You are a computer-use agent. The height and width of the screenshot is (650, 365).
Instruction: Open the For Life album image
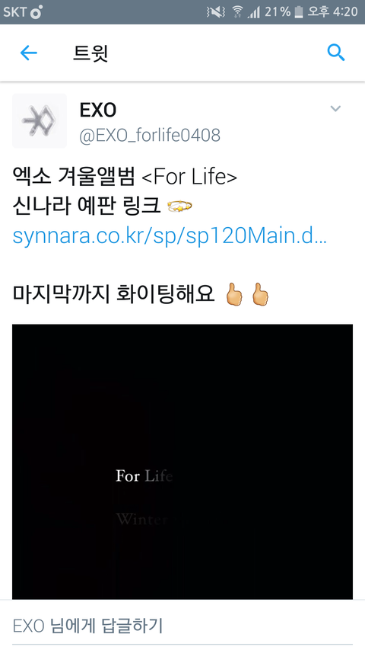coord(182,461)
